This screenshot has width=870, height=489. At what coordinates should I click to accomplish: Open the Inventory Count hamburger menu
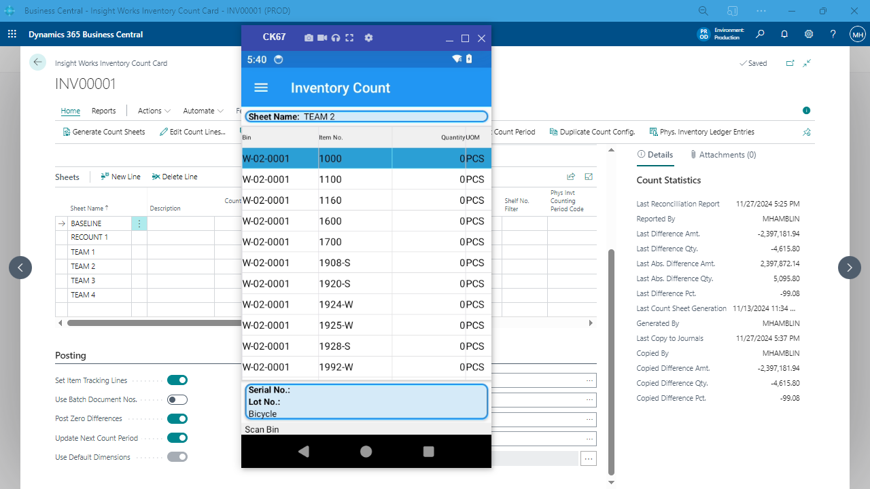(261, 87)
